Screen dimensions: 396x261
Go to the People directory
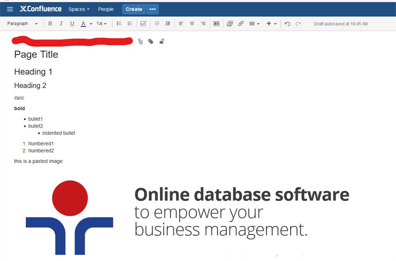106,9
